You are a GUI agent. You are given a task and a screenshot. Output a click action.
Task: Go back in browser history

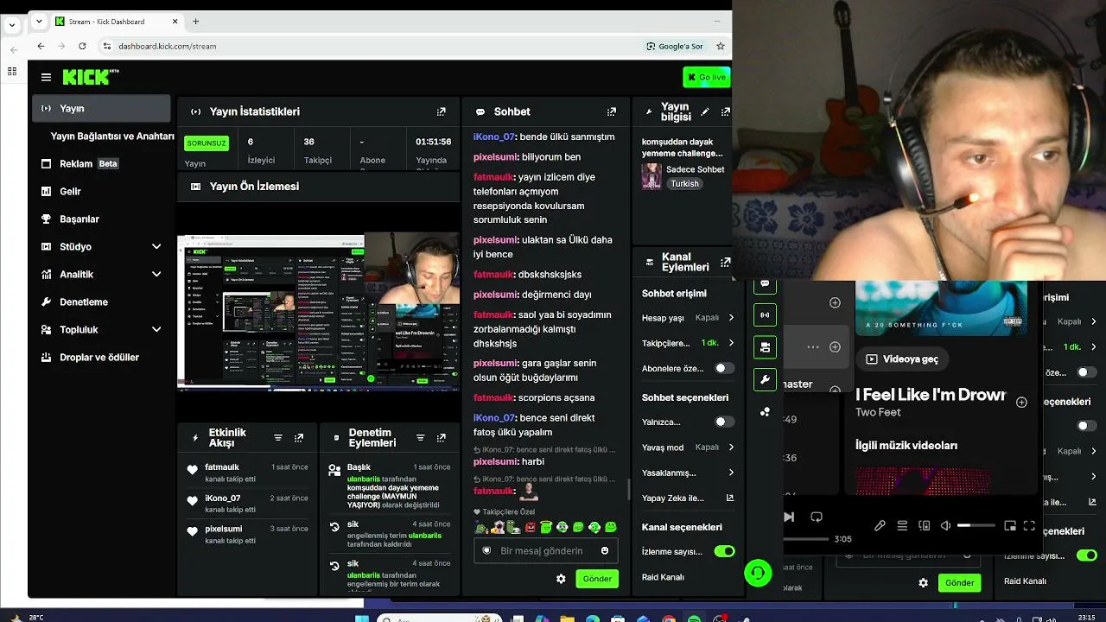(41, 46)
